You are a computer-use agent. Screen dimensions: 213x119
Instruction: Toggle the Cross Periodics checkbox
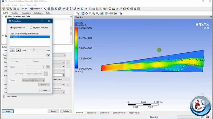[4, 96]
